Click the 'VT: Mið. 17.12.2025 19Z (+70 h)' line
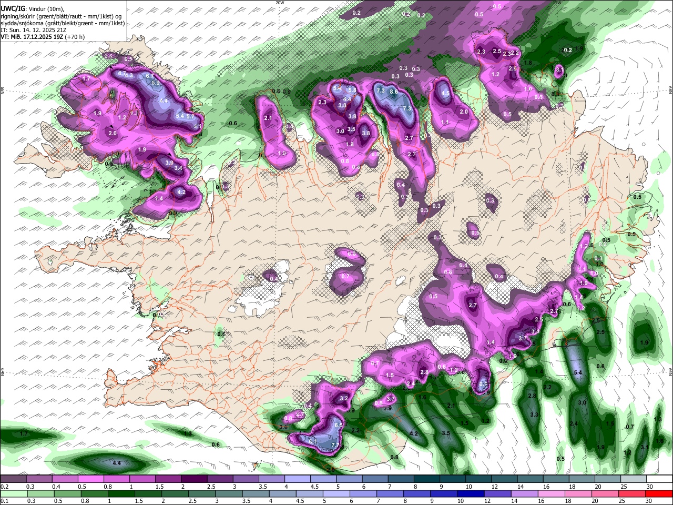 coord(42,37)
